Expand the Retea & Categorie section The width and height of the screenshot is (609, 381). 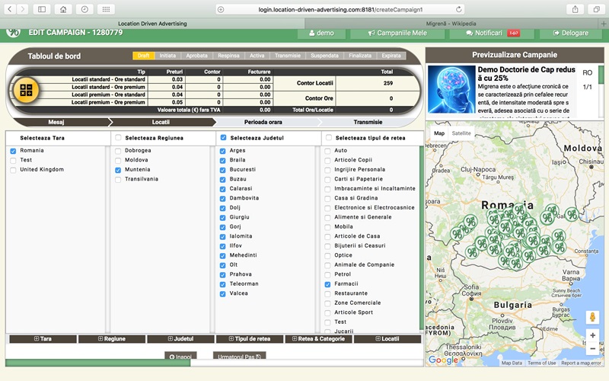click(318, 338)
